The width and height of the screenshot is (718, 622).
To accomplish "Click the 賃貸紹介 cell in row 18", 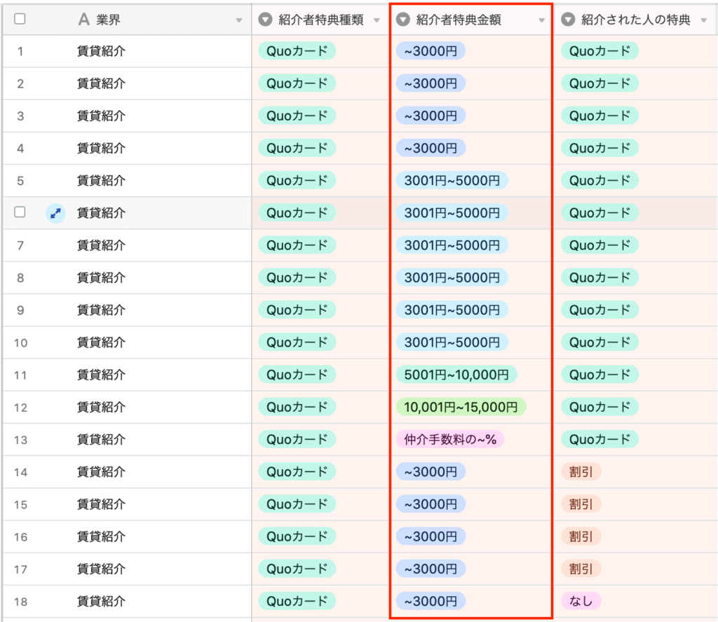I will 101,602.
